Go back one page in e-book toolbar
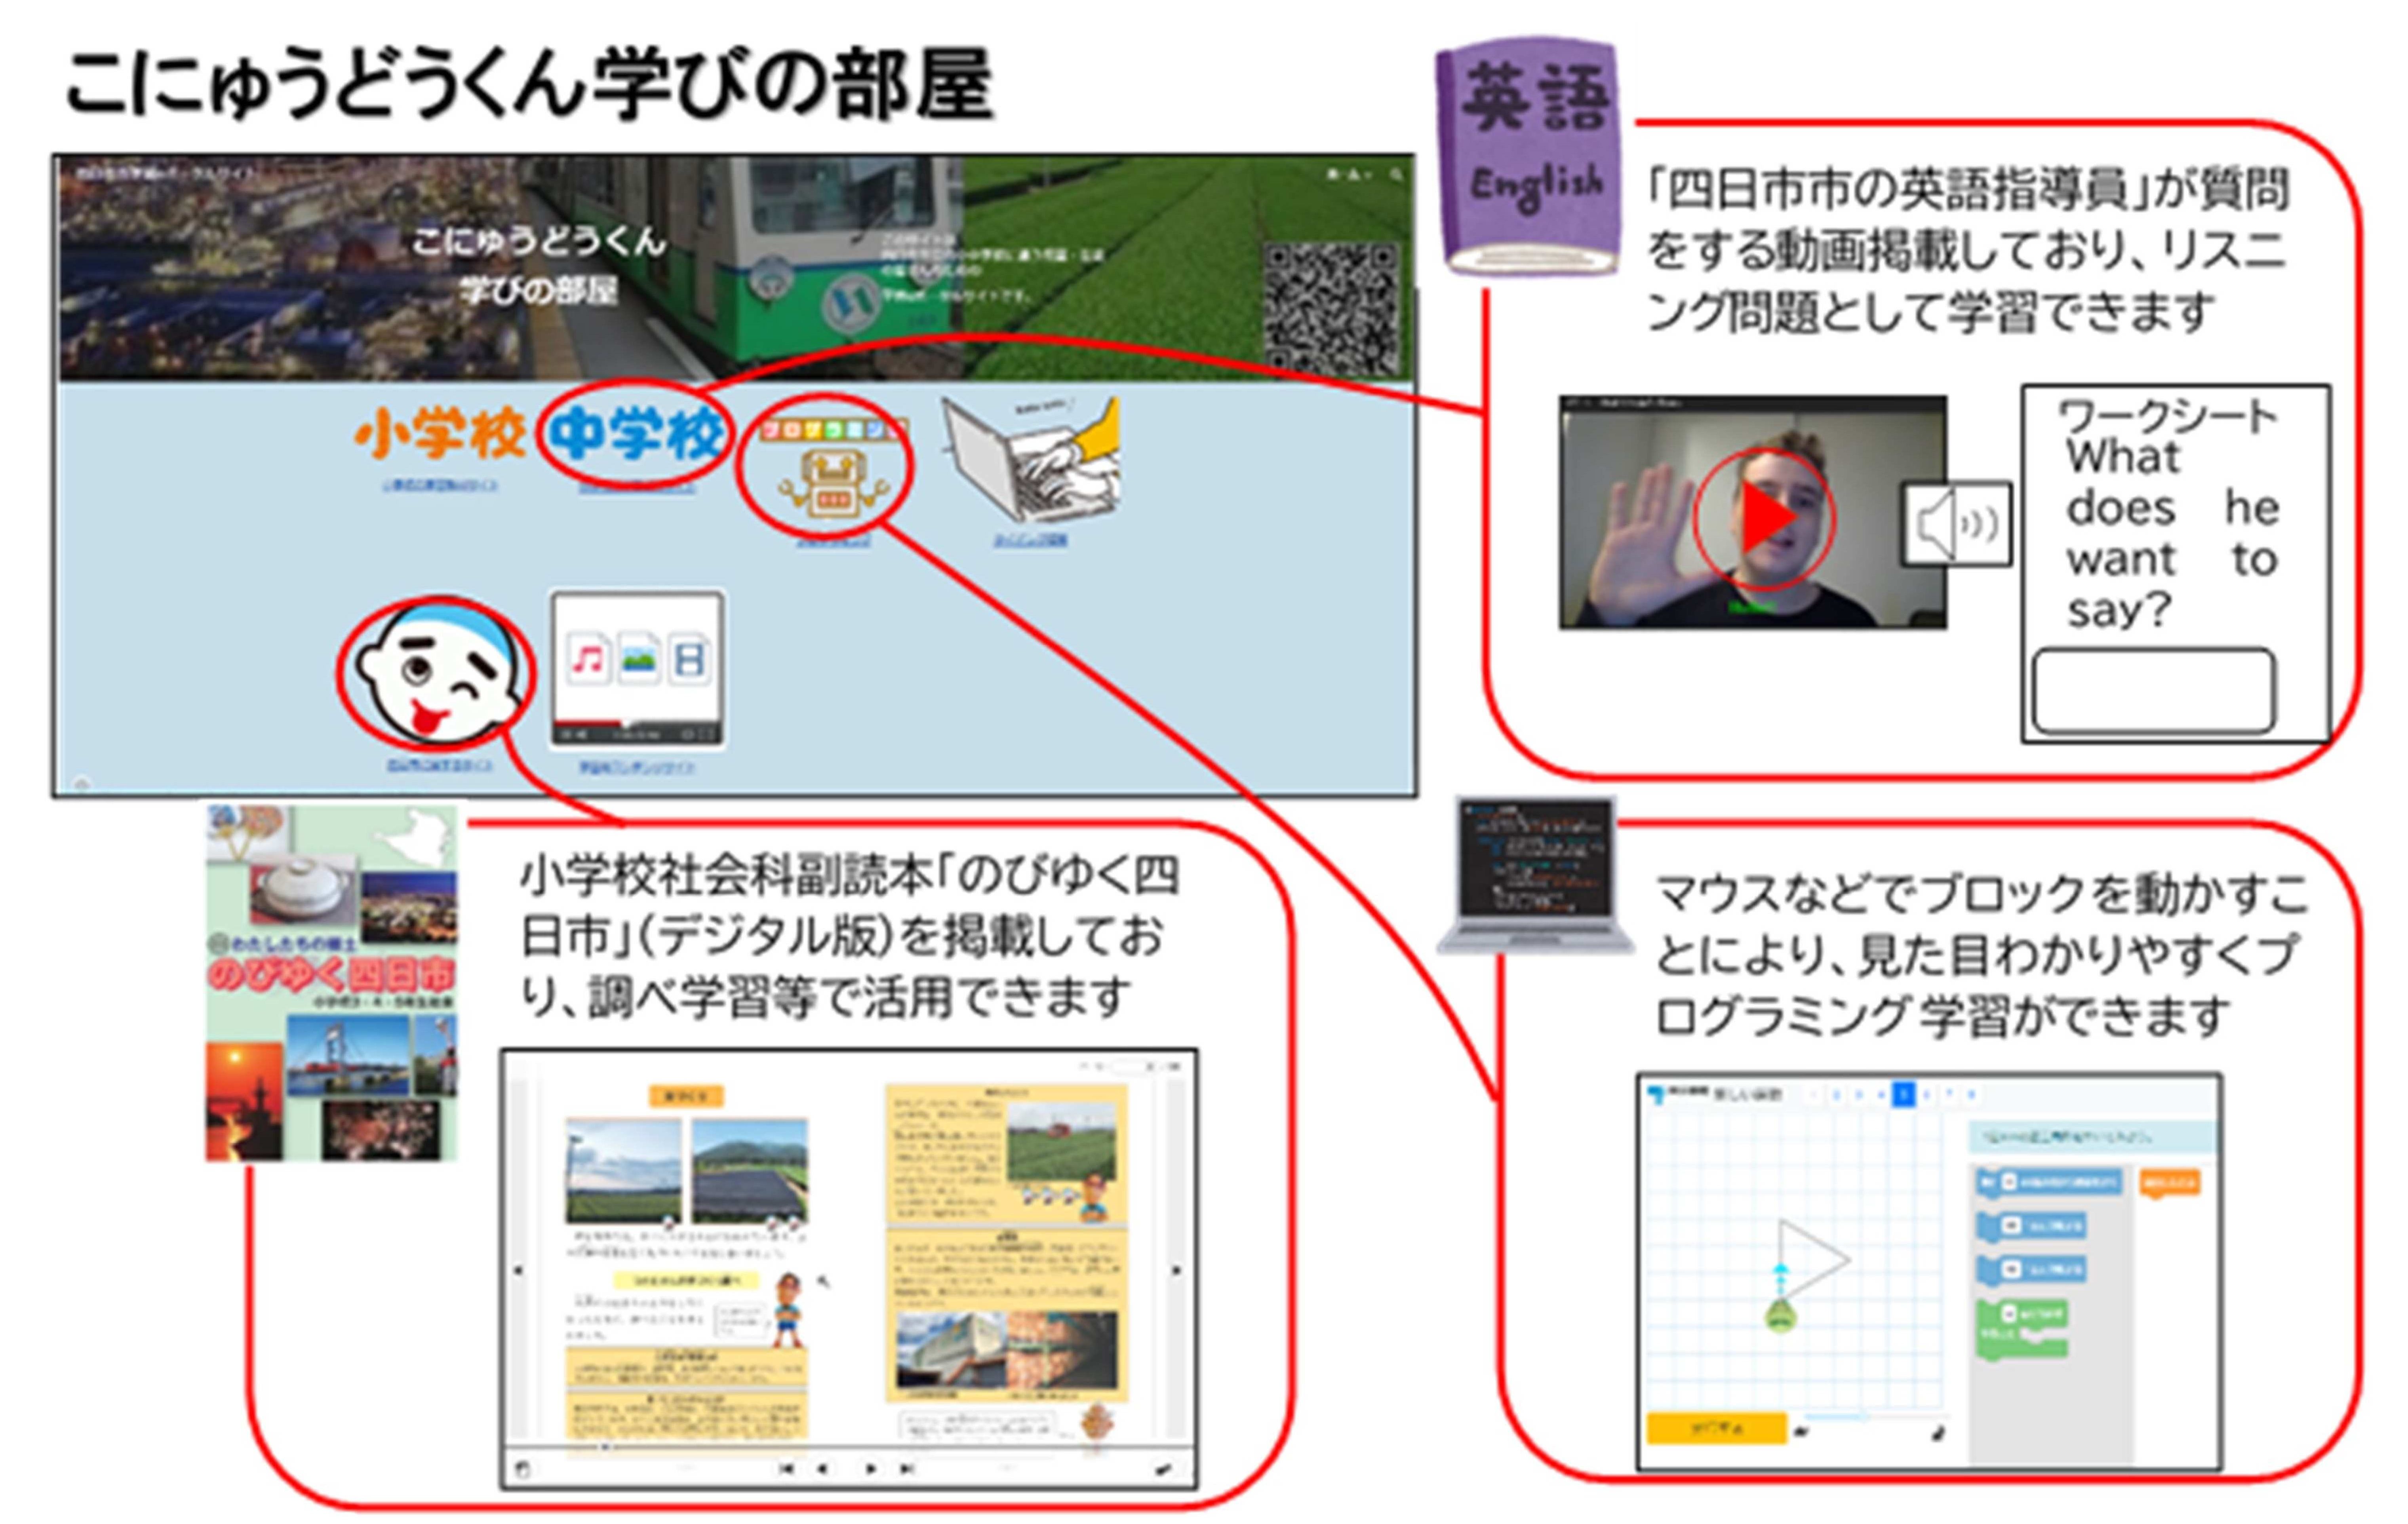2408x1524 pixels. (822, 1469)
